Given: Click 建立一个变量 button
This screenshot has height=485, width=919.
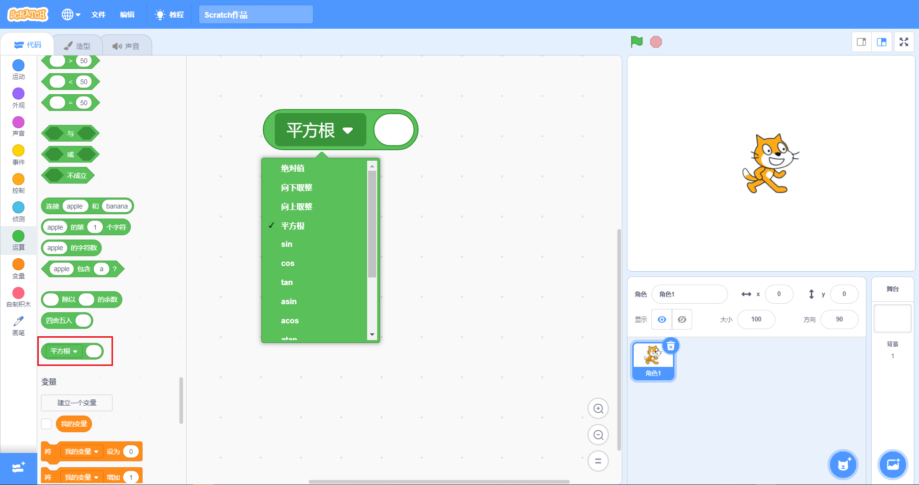Looking at the screenshot, I should point(77,403).
